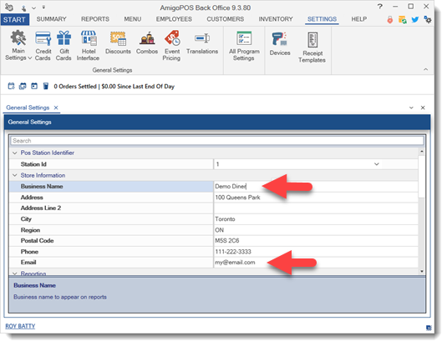Switch to the CUSTOMERS tab
The image size is (447, 346).
point(226,19)
